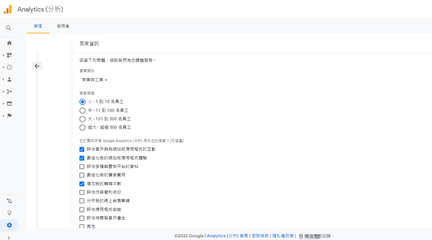Viewport: 432px width, 240px height.
Task: Check 評估多種裝置或平台的資料
Action: point(82,166)
